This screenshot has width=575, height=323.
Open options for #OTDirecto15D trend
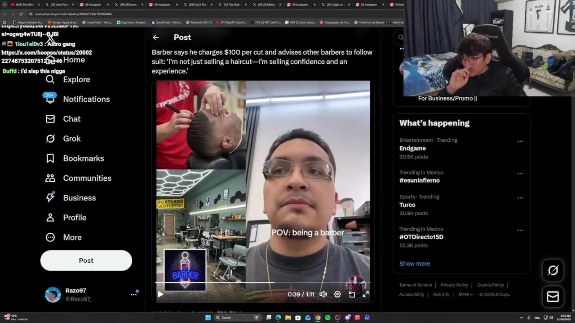point(520,230)
